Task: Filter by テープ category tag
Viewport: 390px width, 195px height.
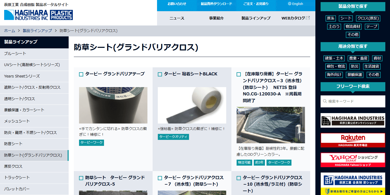Action: tap(372, 27)
